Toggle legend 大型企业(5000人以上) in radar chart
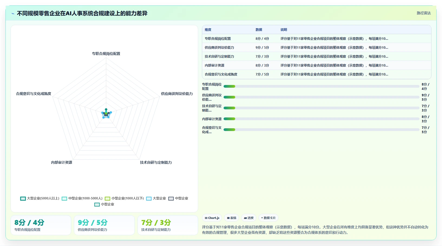Image resolution: width=442 pixels, height=246 pixels. coord(40,198)
